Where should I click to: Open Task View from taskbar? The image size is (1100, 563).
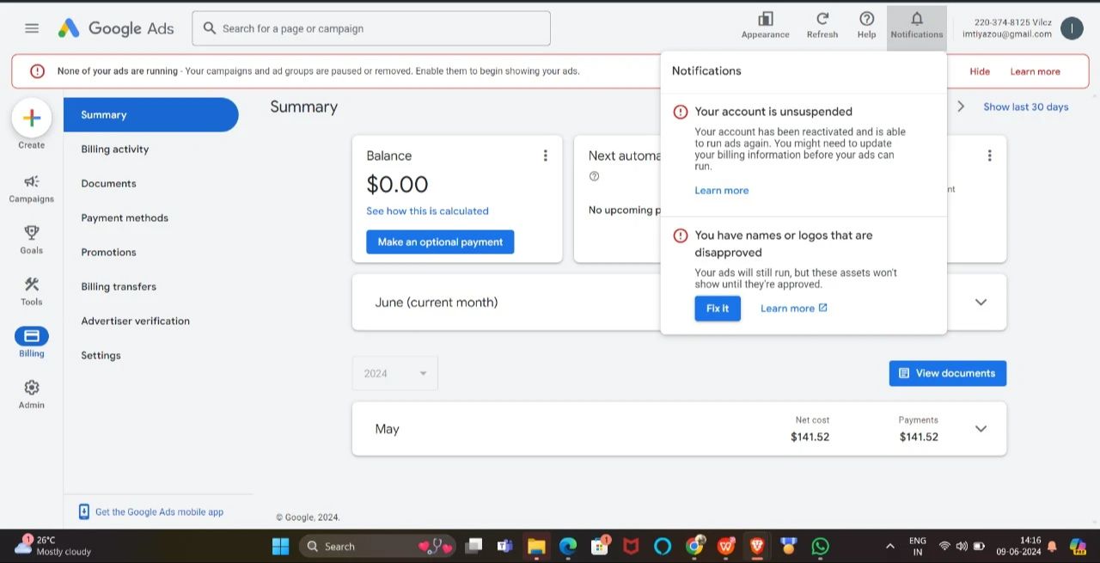pos(474,546)
